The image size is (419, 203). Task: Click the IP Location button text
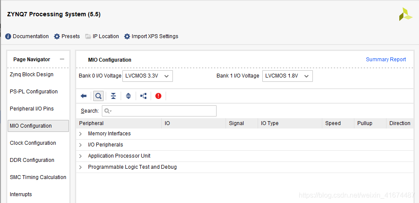(x=106, y=36)
